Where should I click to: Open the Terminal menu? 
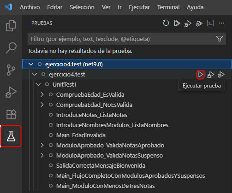click(x=168, y=7)
